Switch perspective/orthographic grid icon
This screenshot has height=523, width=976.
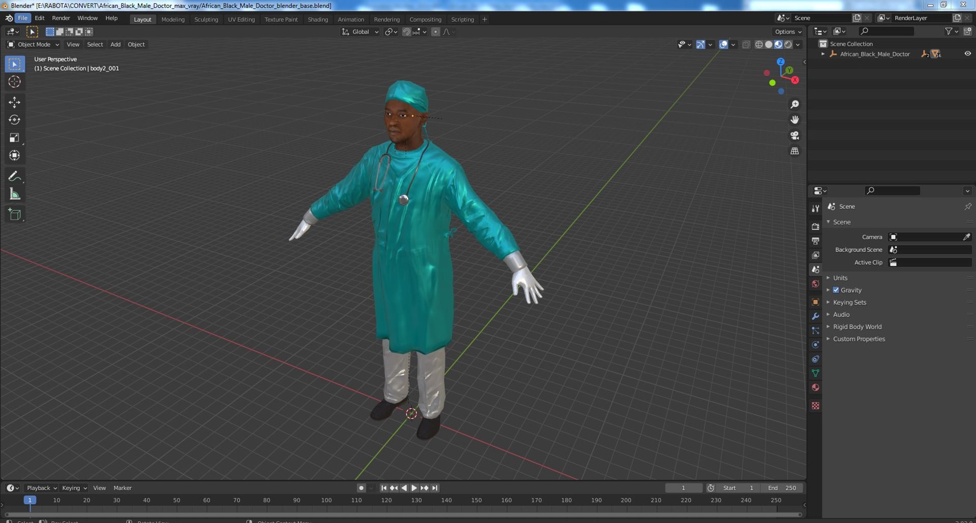[x=795, y=151]
